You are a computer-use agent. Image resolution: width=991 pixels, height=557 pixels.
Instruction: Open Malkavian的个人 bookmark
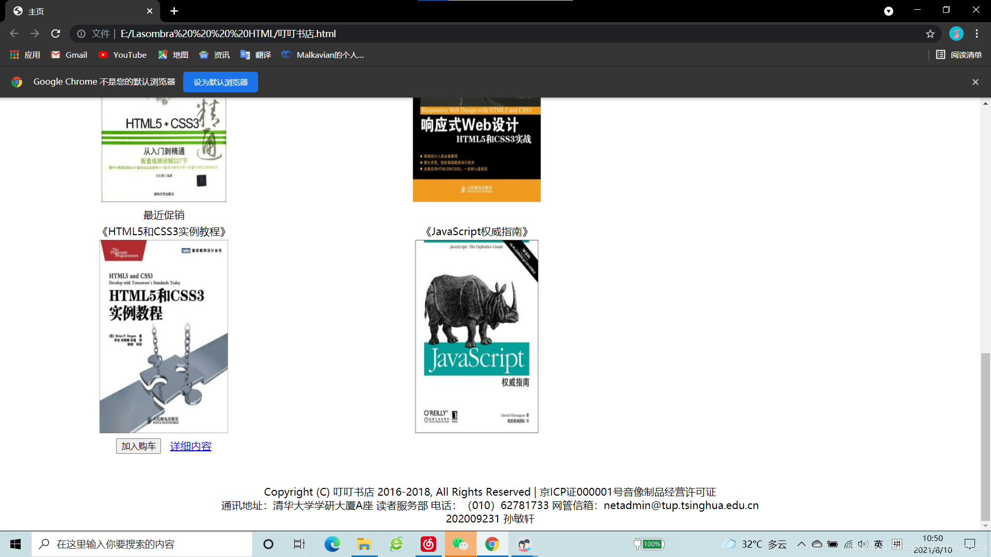323,55
